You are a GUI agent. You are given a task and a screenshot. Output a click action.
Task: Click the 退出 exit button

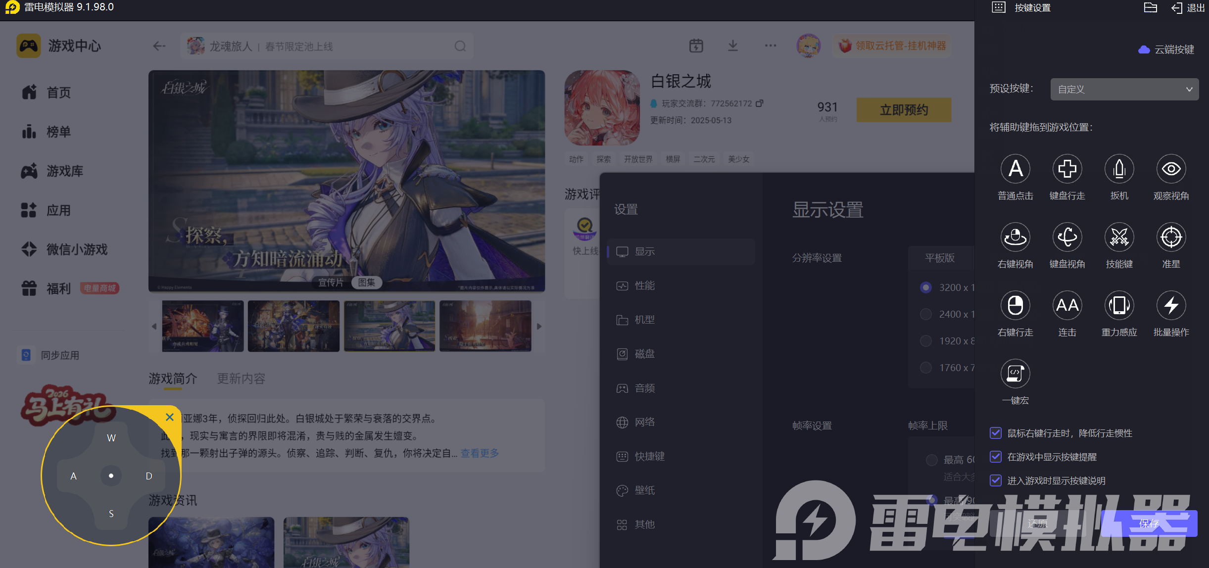(x=1188, y=8)
